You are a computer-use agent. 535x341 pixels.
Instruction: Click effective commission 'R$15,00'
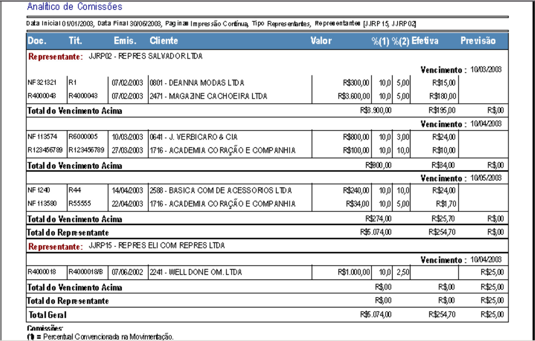(444, 83)
